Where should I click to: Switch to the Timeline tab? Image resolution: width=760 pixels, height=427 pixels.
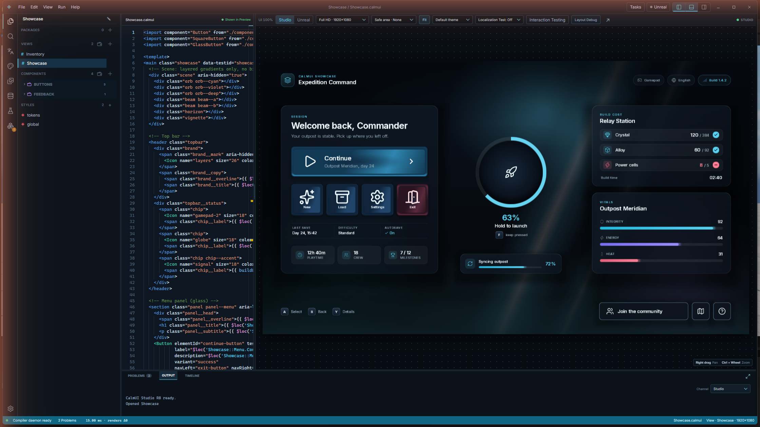[192, 376]
